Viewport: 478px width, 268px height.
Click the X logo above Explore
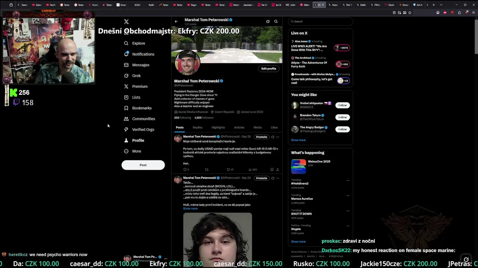126,22
